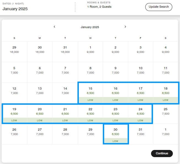The image size is (180, 164).
Task: Pick January 12 on the calendar
Action: tap(14, 93)
